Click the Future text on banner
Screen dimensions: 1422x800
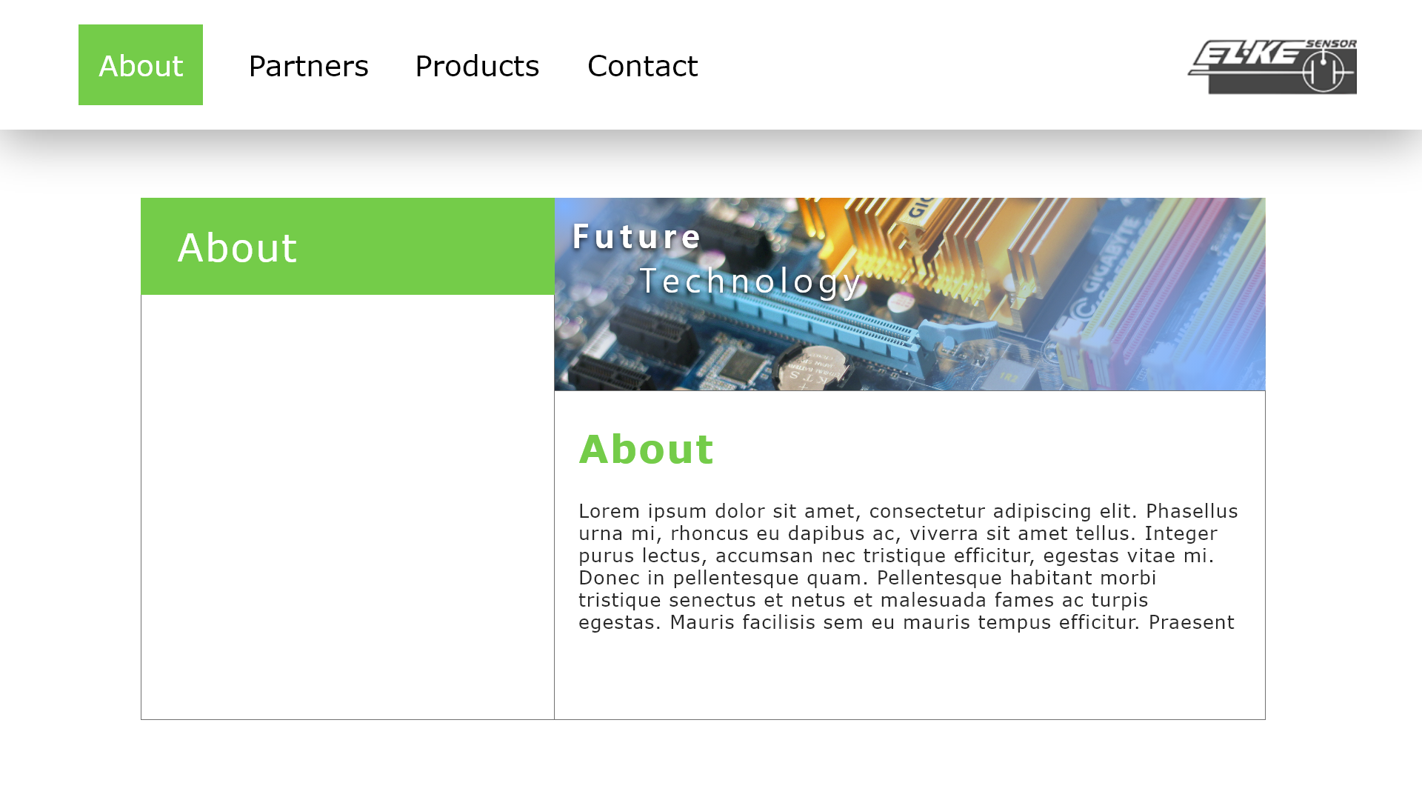pos(637,237)
